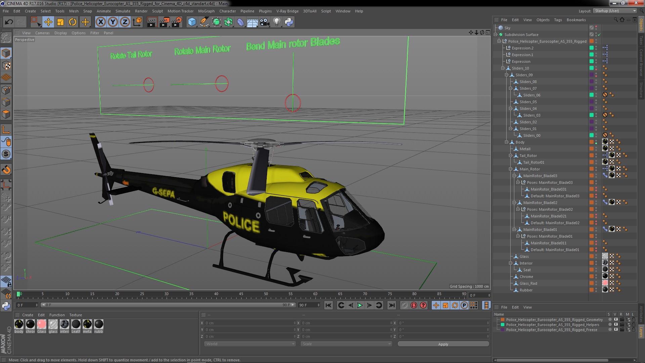The width and height of the screenshot is (645, 363).
Task: Open the Tags menu in Object Manager
Action: 558,20
